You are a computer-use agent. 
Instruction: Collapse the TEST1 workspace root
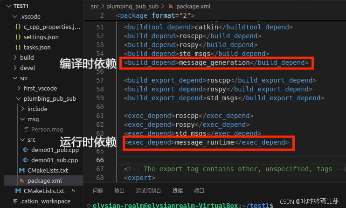pos(9,6)
